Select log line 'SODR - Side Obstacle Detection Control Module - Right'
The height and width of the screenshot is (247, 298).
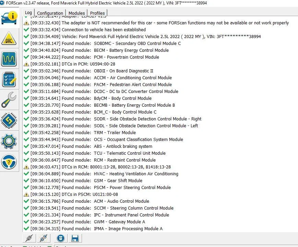coord(116,119)
